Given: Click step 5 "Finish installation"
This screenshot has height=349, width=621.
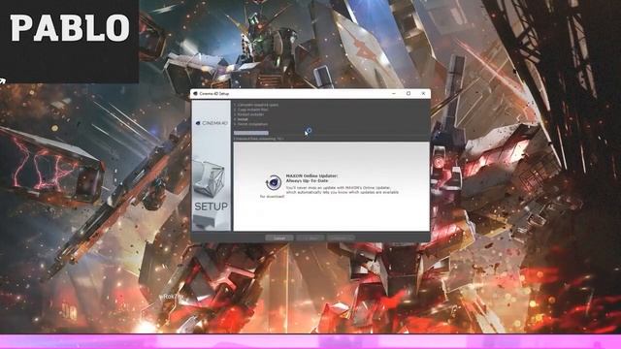Looking at the screenshot, I should point(250,124).
